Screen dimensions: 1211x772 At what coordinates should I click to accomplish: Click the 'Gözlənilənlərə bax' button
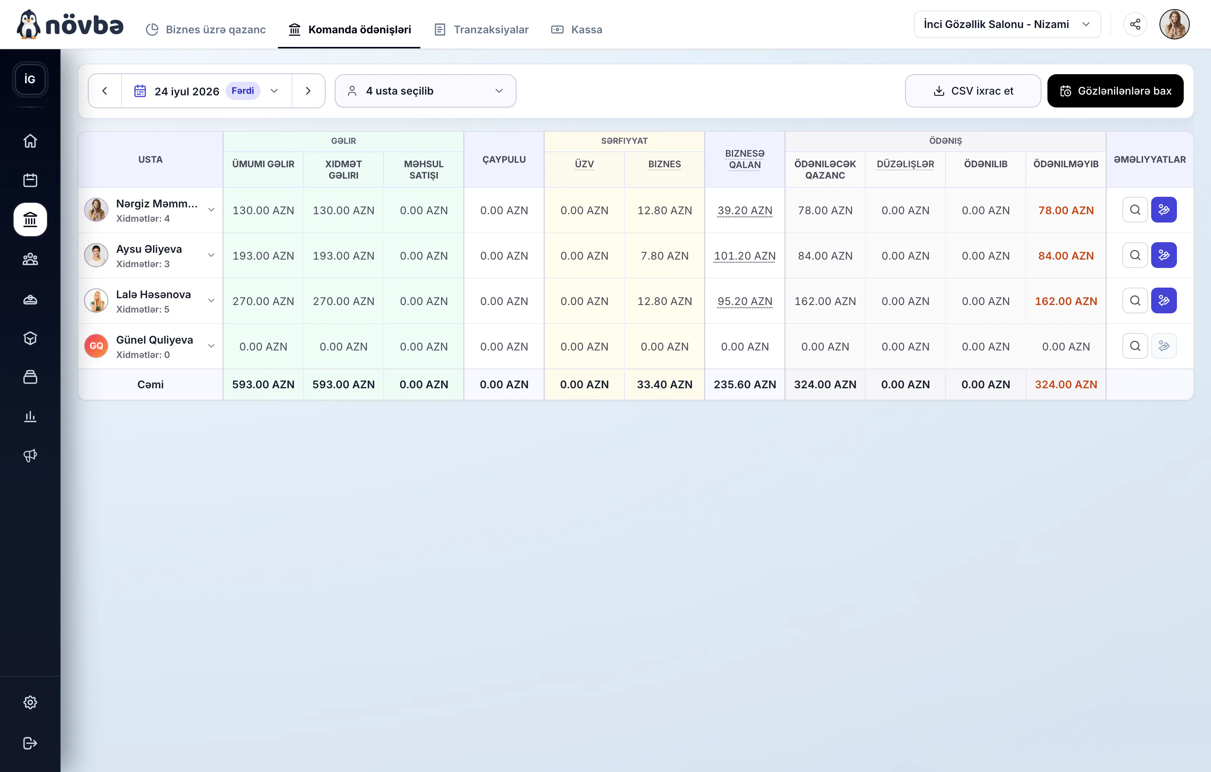(1115, 91)
